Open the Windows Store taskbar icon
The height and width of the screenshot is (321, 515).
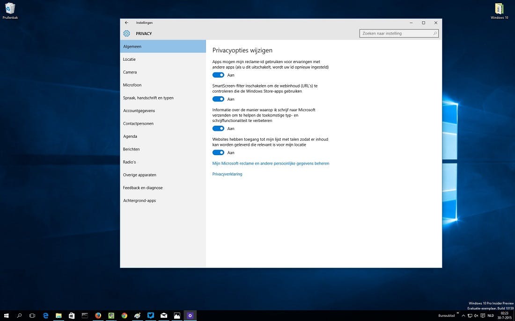(72, 315)
